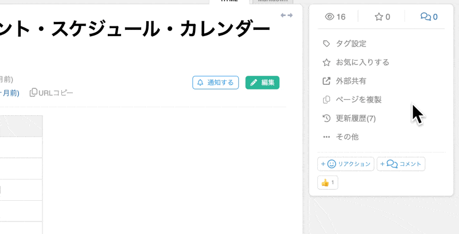459x234 pixels.
Task: Open the リアクション picker
Action: point(346,164)
